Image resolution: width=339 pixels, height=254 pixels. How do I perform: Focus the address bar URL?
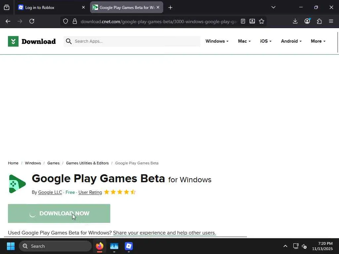tap(159, 21)
